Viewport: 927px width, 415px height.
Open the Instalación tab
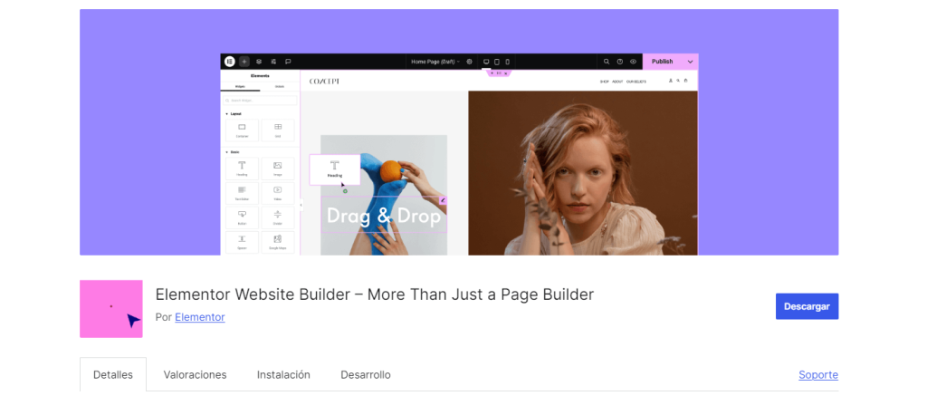tap(283, 374)
